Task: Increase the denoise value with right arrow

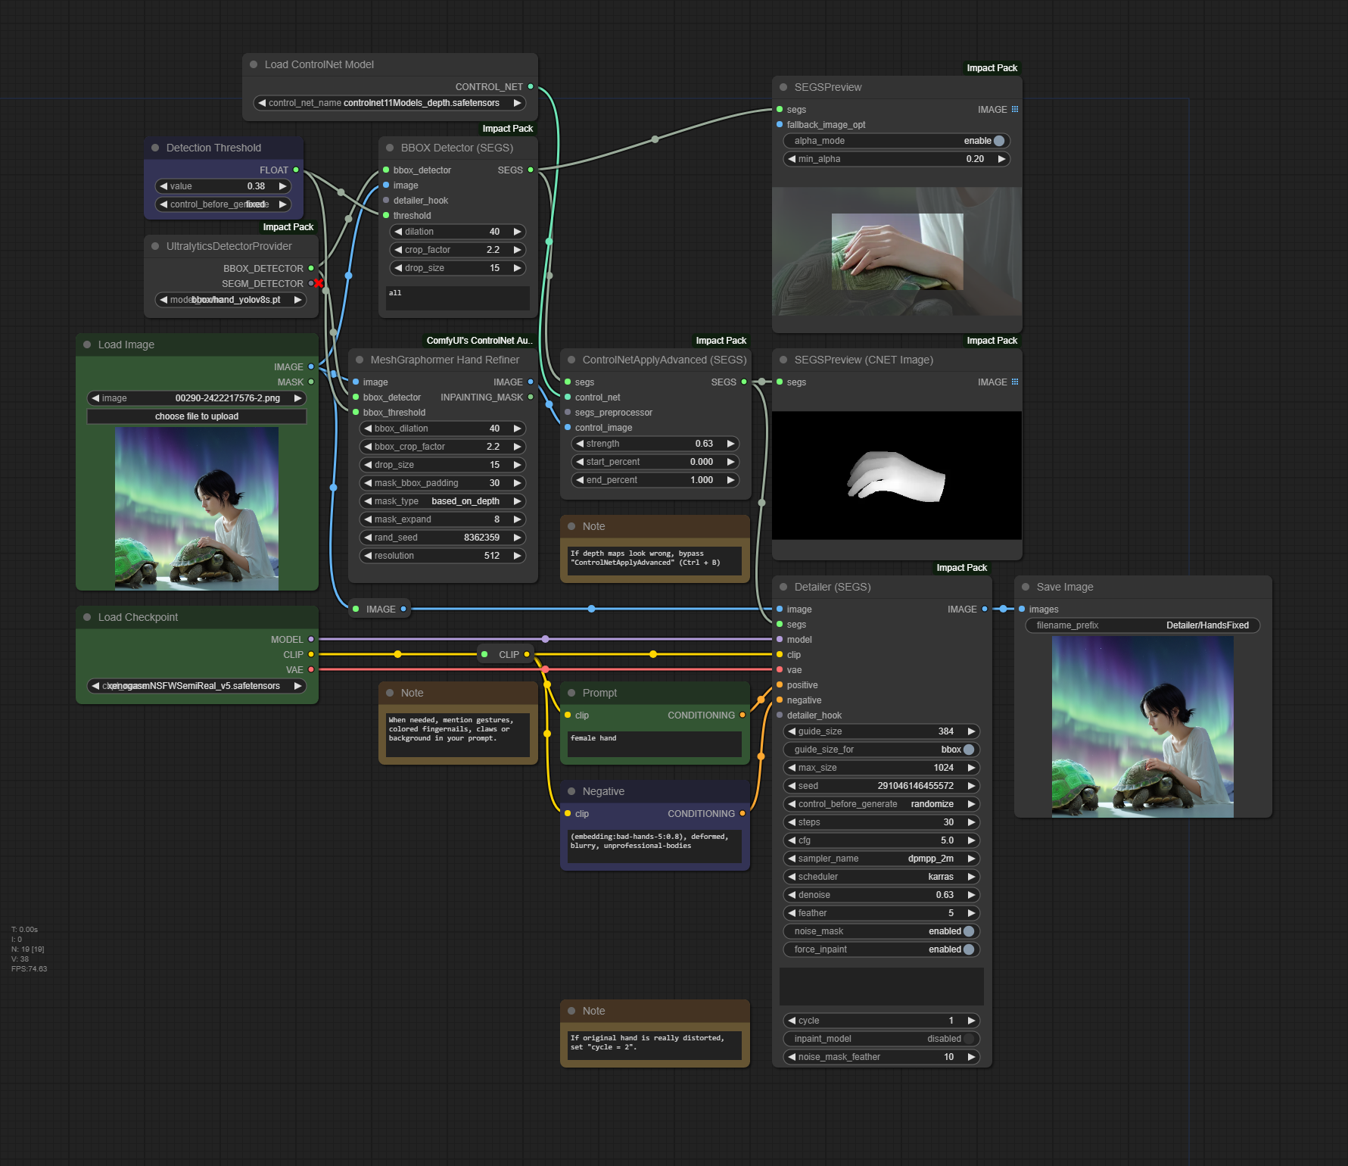Action: (x=971, y=895)
